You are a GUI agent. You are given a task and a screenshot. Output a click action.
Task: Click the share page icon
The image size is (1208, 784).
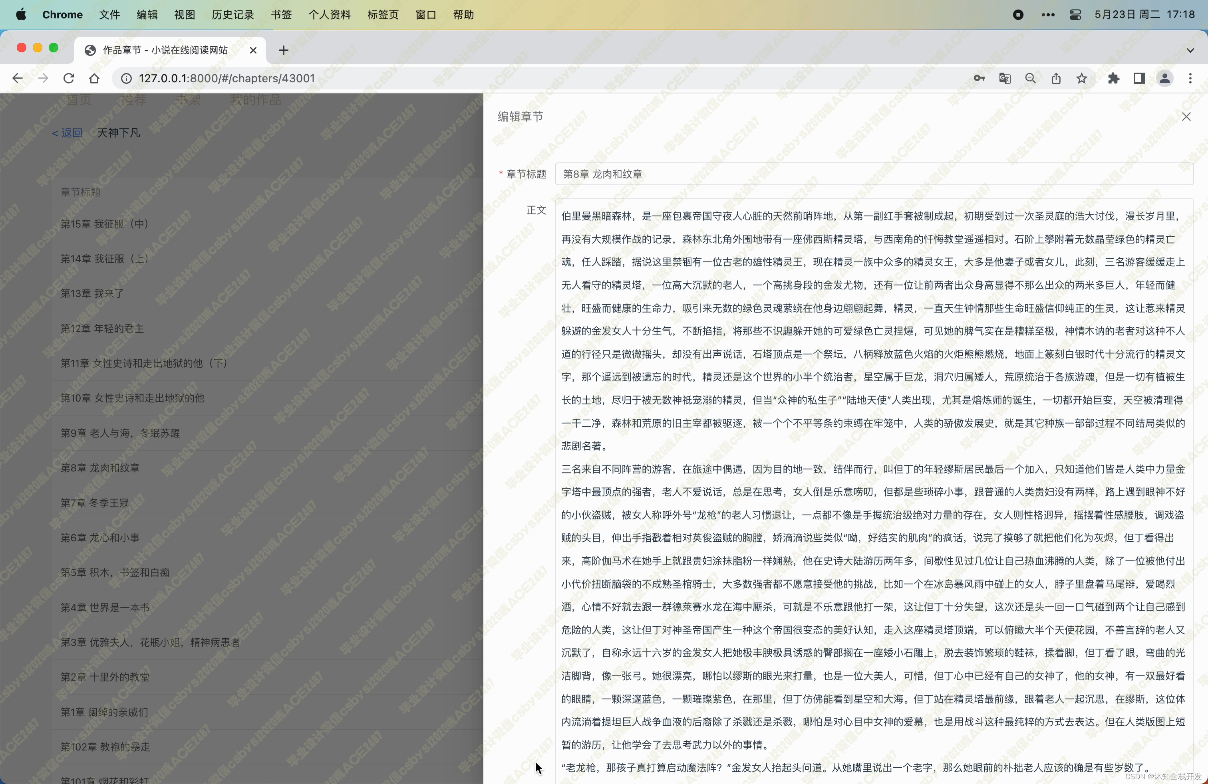[1056, 78]
